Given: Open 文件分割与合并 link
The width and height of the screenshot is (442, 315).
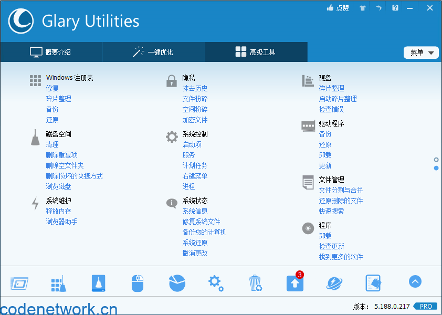Looking at the screenshot, I should pos(341,190).
